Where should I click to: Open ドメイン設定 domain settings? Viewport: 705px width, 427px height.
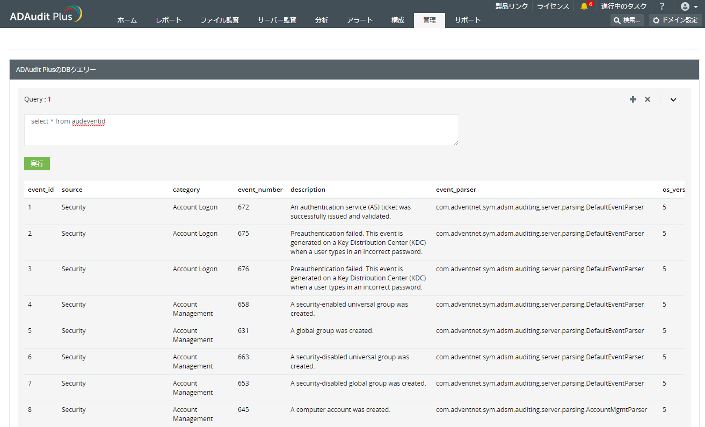(x=675, y=20)
